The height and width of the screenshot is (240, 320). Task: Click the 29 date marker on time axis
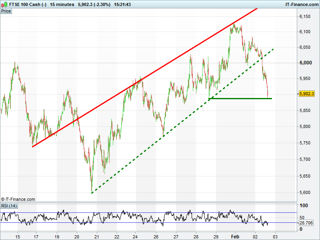pyautogui.click(x=216, y=236)
